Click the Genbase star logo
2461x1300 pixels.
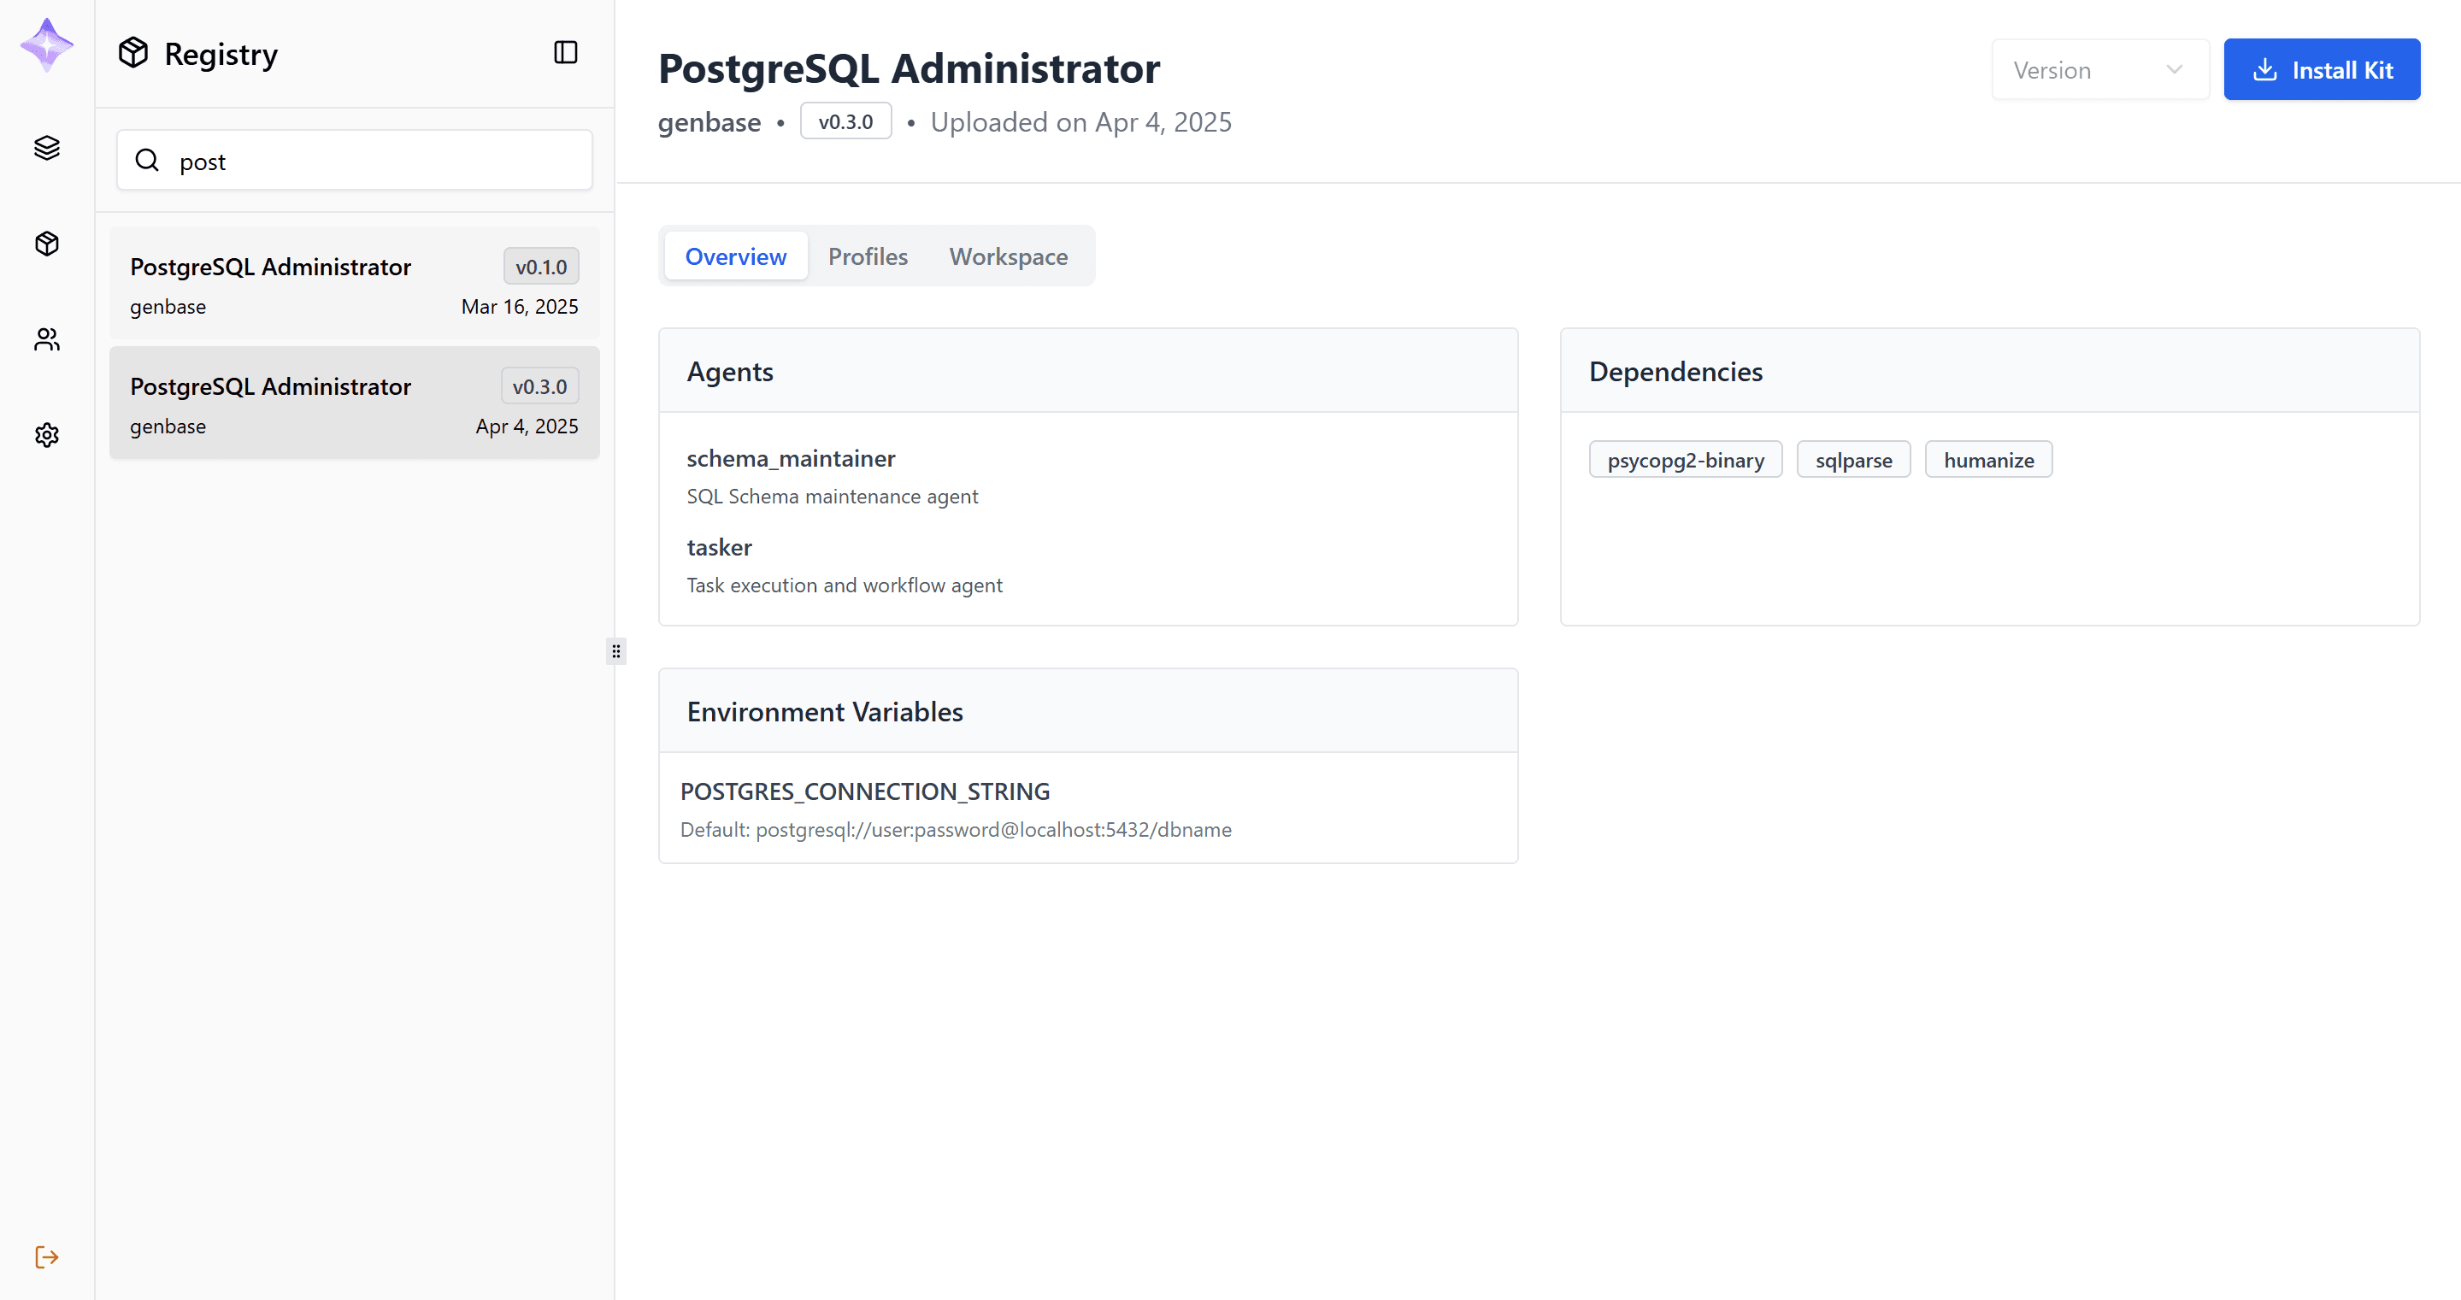pyautogui.click(x=47, y=45)
